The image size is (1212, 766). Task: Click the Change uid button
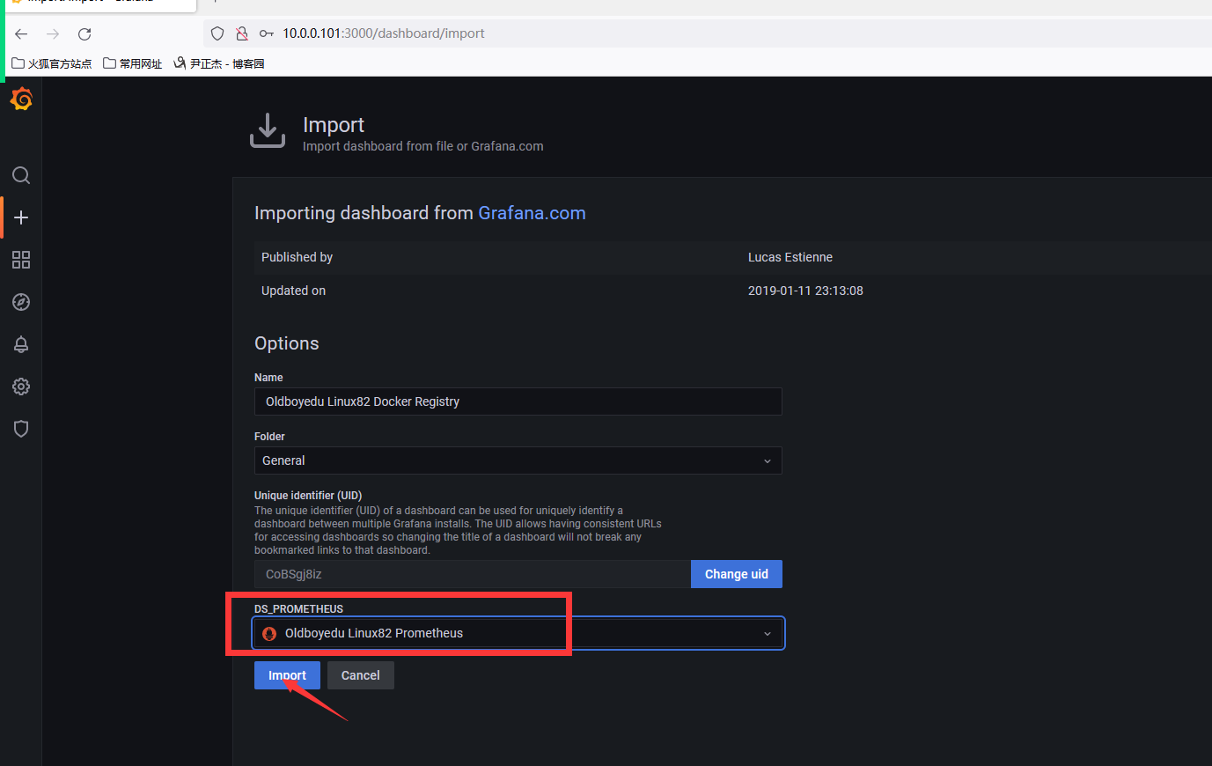point(737,574)
